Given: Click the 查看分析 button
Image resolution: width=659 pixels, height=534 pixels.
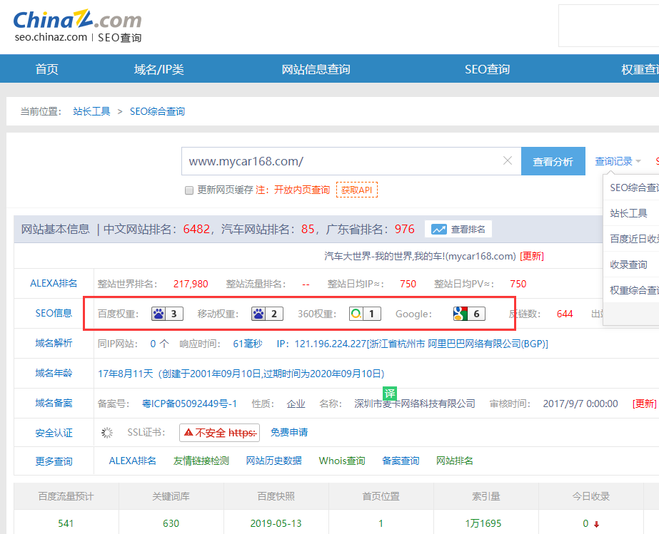Looking at the screenshot, I should [x=553, y=161].
